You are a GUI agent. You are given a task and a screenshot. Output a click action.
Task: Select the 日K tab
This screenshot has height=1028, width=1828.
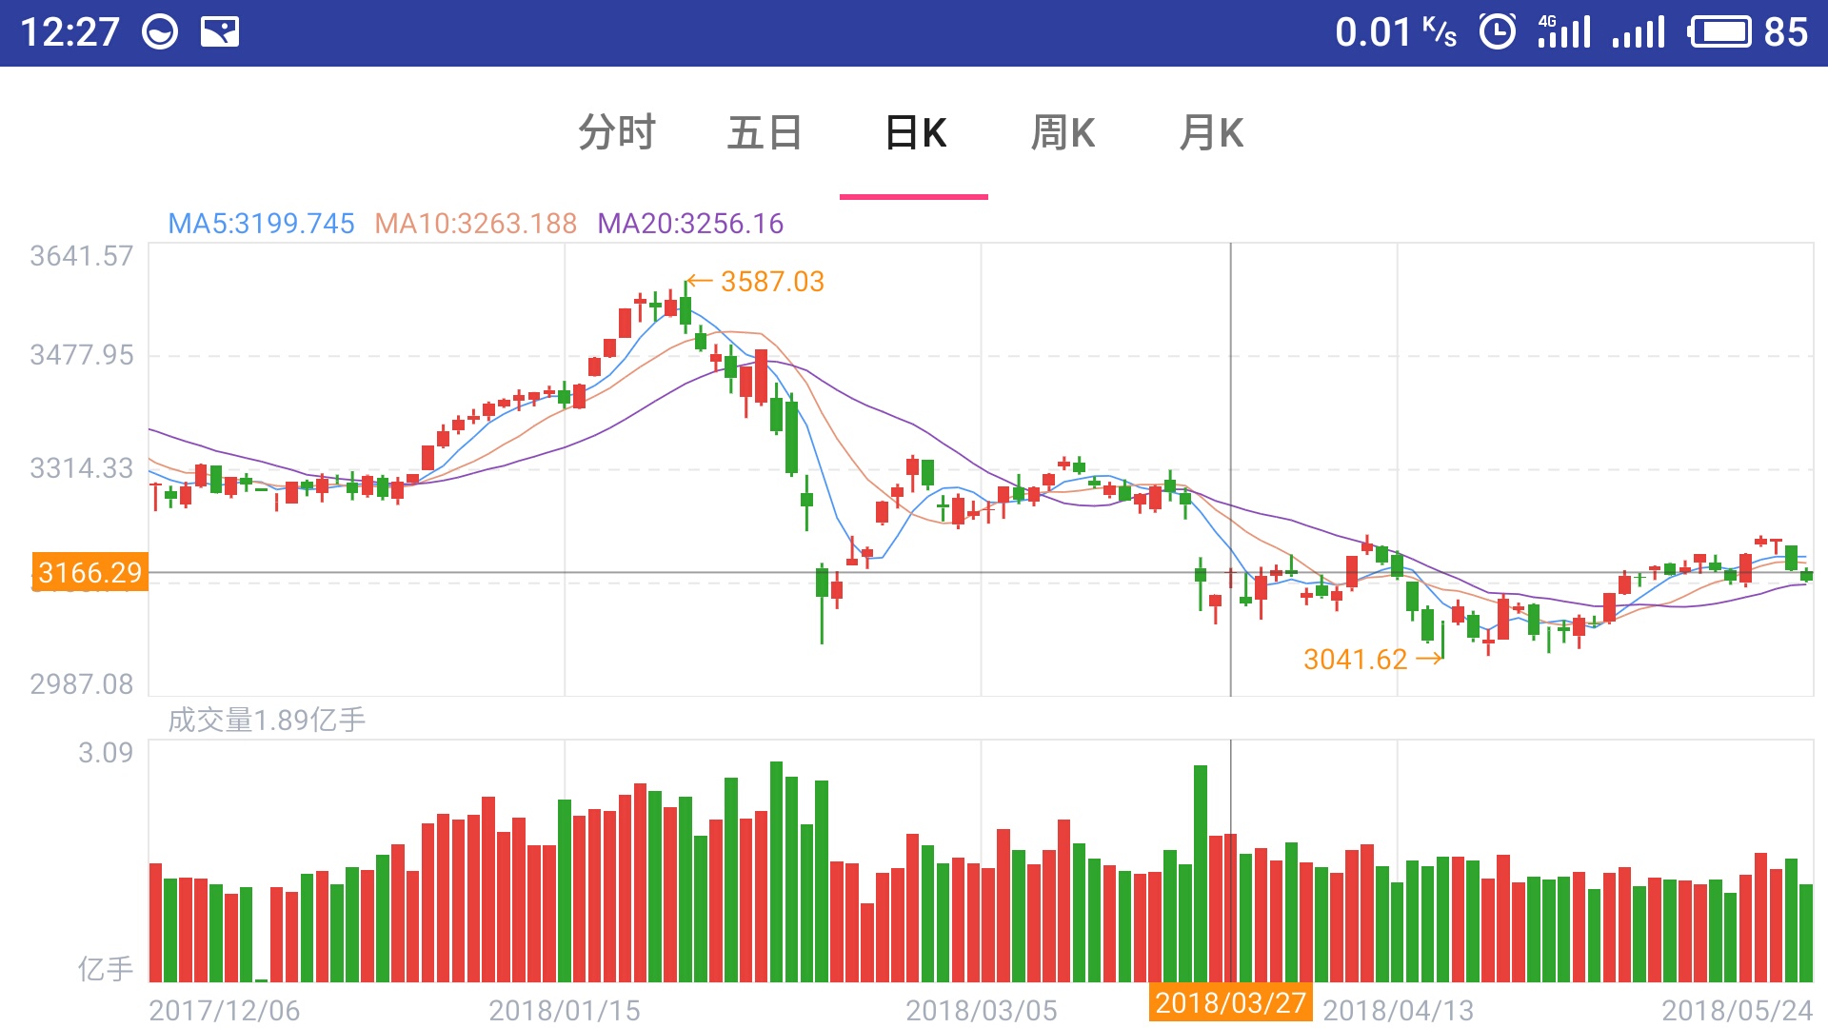click(914, 132)
